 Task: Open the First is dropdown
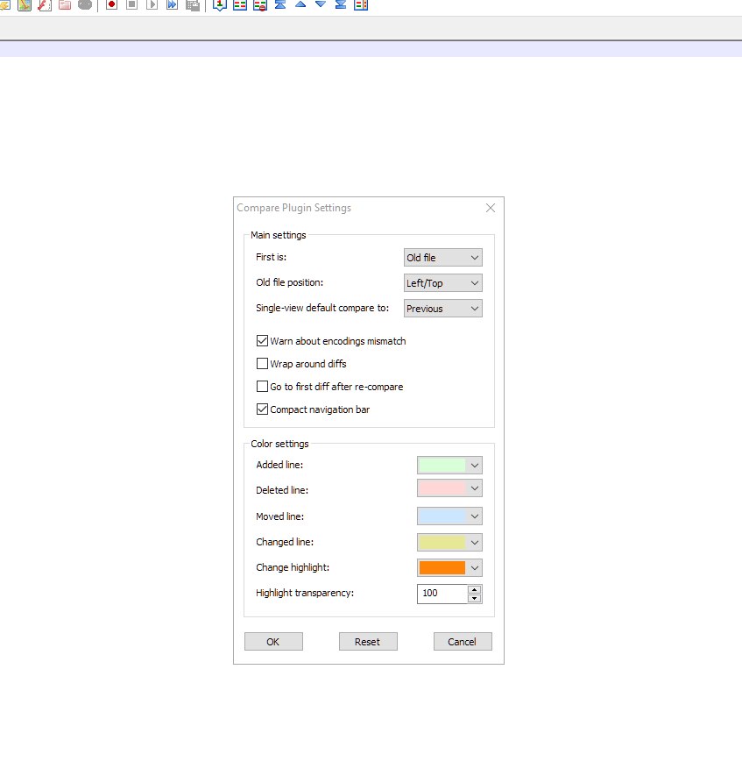tap(443, 258)
